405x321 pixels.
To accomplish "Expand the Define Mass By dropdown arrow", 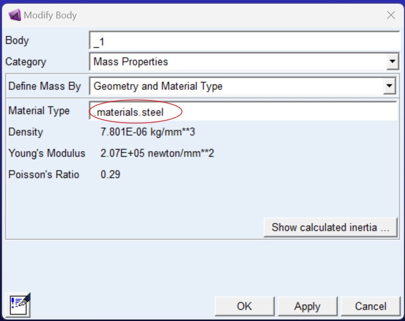I will [389, 86].
